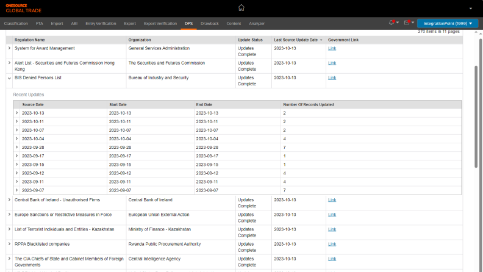Expand the Central Bank of Ireland row

(x=9, y=200)
